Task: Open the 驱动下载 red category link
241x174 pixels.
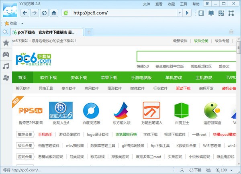Action: click(183, 88)
